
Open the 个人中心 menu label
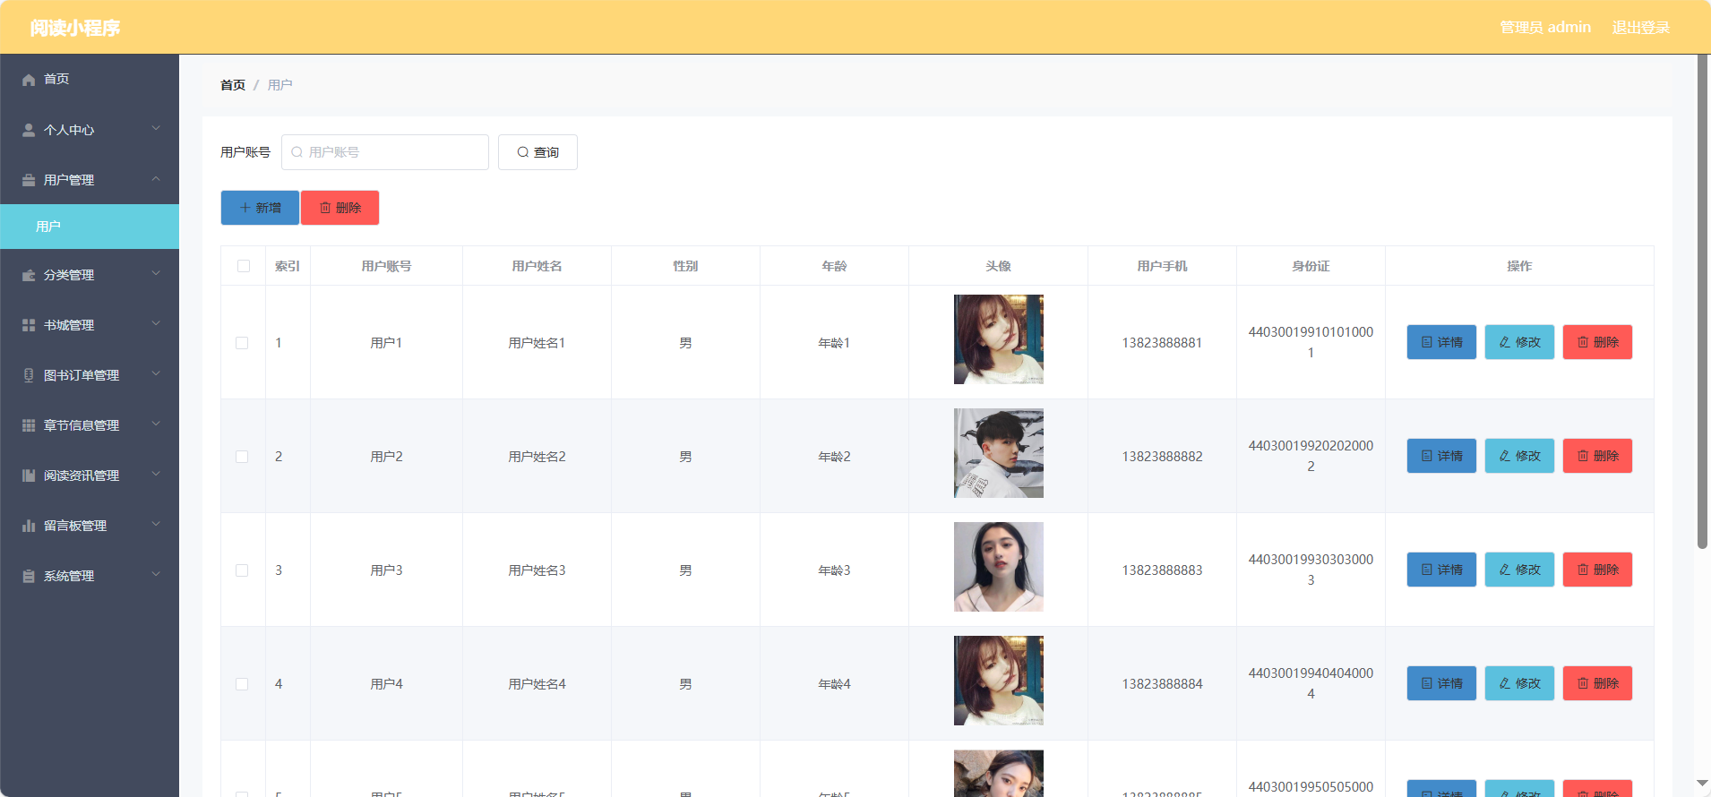pos(69,130)
